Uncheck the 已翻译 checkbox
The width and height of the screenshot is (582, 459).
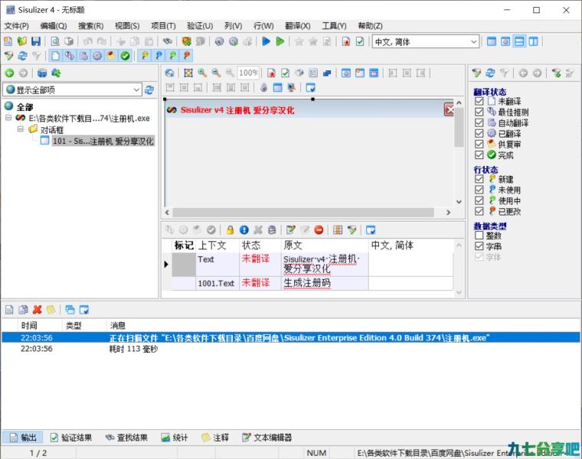479,133
